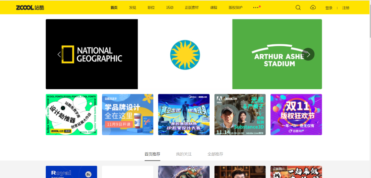The height and width of the screenshot is (178, 371).
Task: Click the ZCOOL 站酷 logo
Action: [30, 8]
